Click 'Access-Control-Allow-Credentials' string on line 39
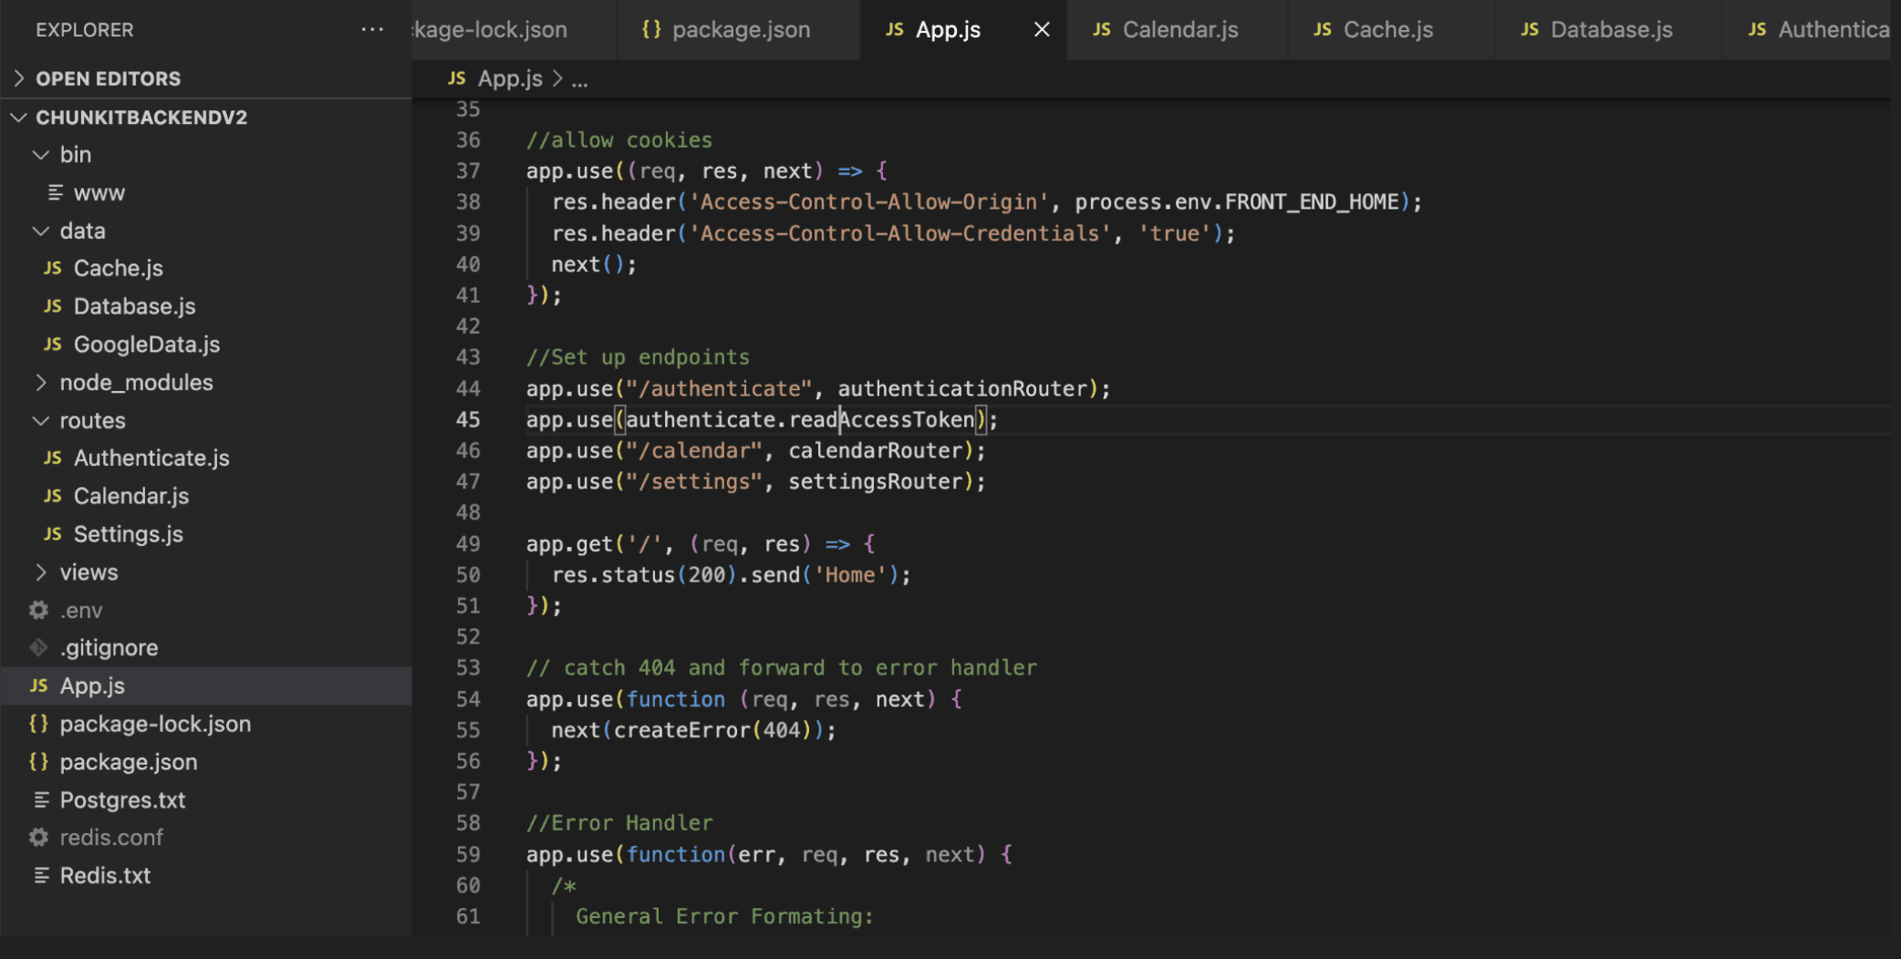This screenshot has width=1901, height=959. click(x=899, y=234)
